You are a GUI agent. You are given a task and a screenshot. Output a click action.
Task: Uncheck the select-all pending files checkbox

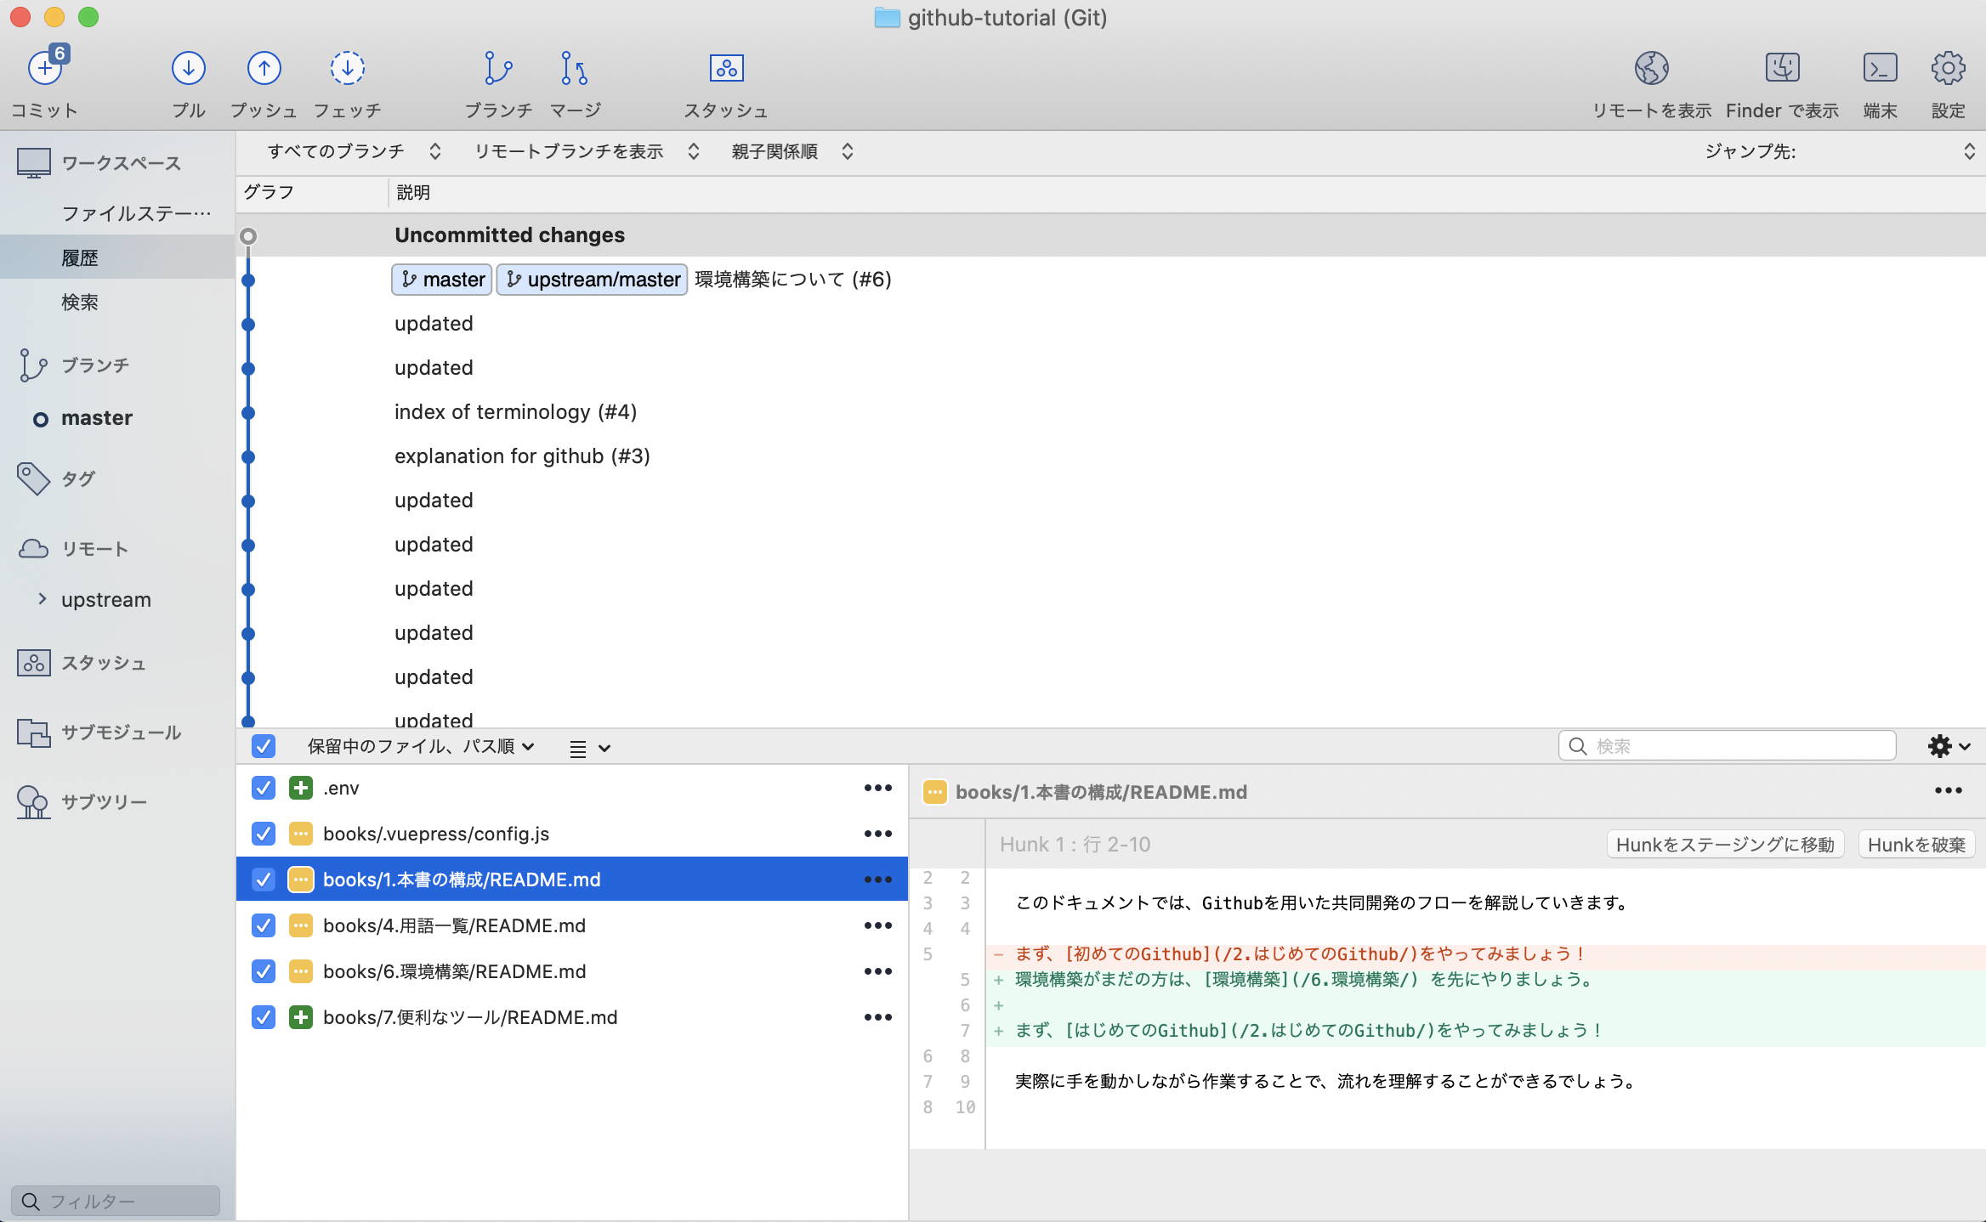(264, 746)
